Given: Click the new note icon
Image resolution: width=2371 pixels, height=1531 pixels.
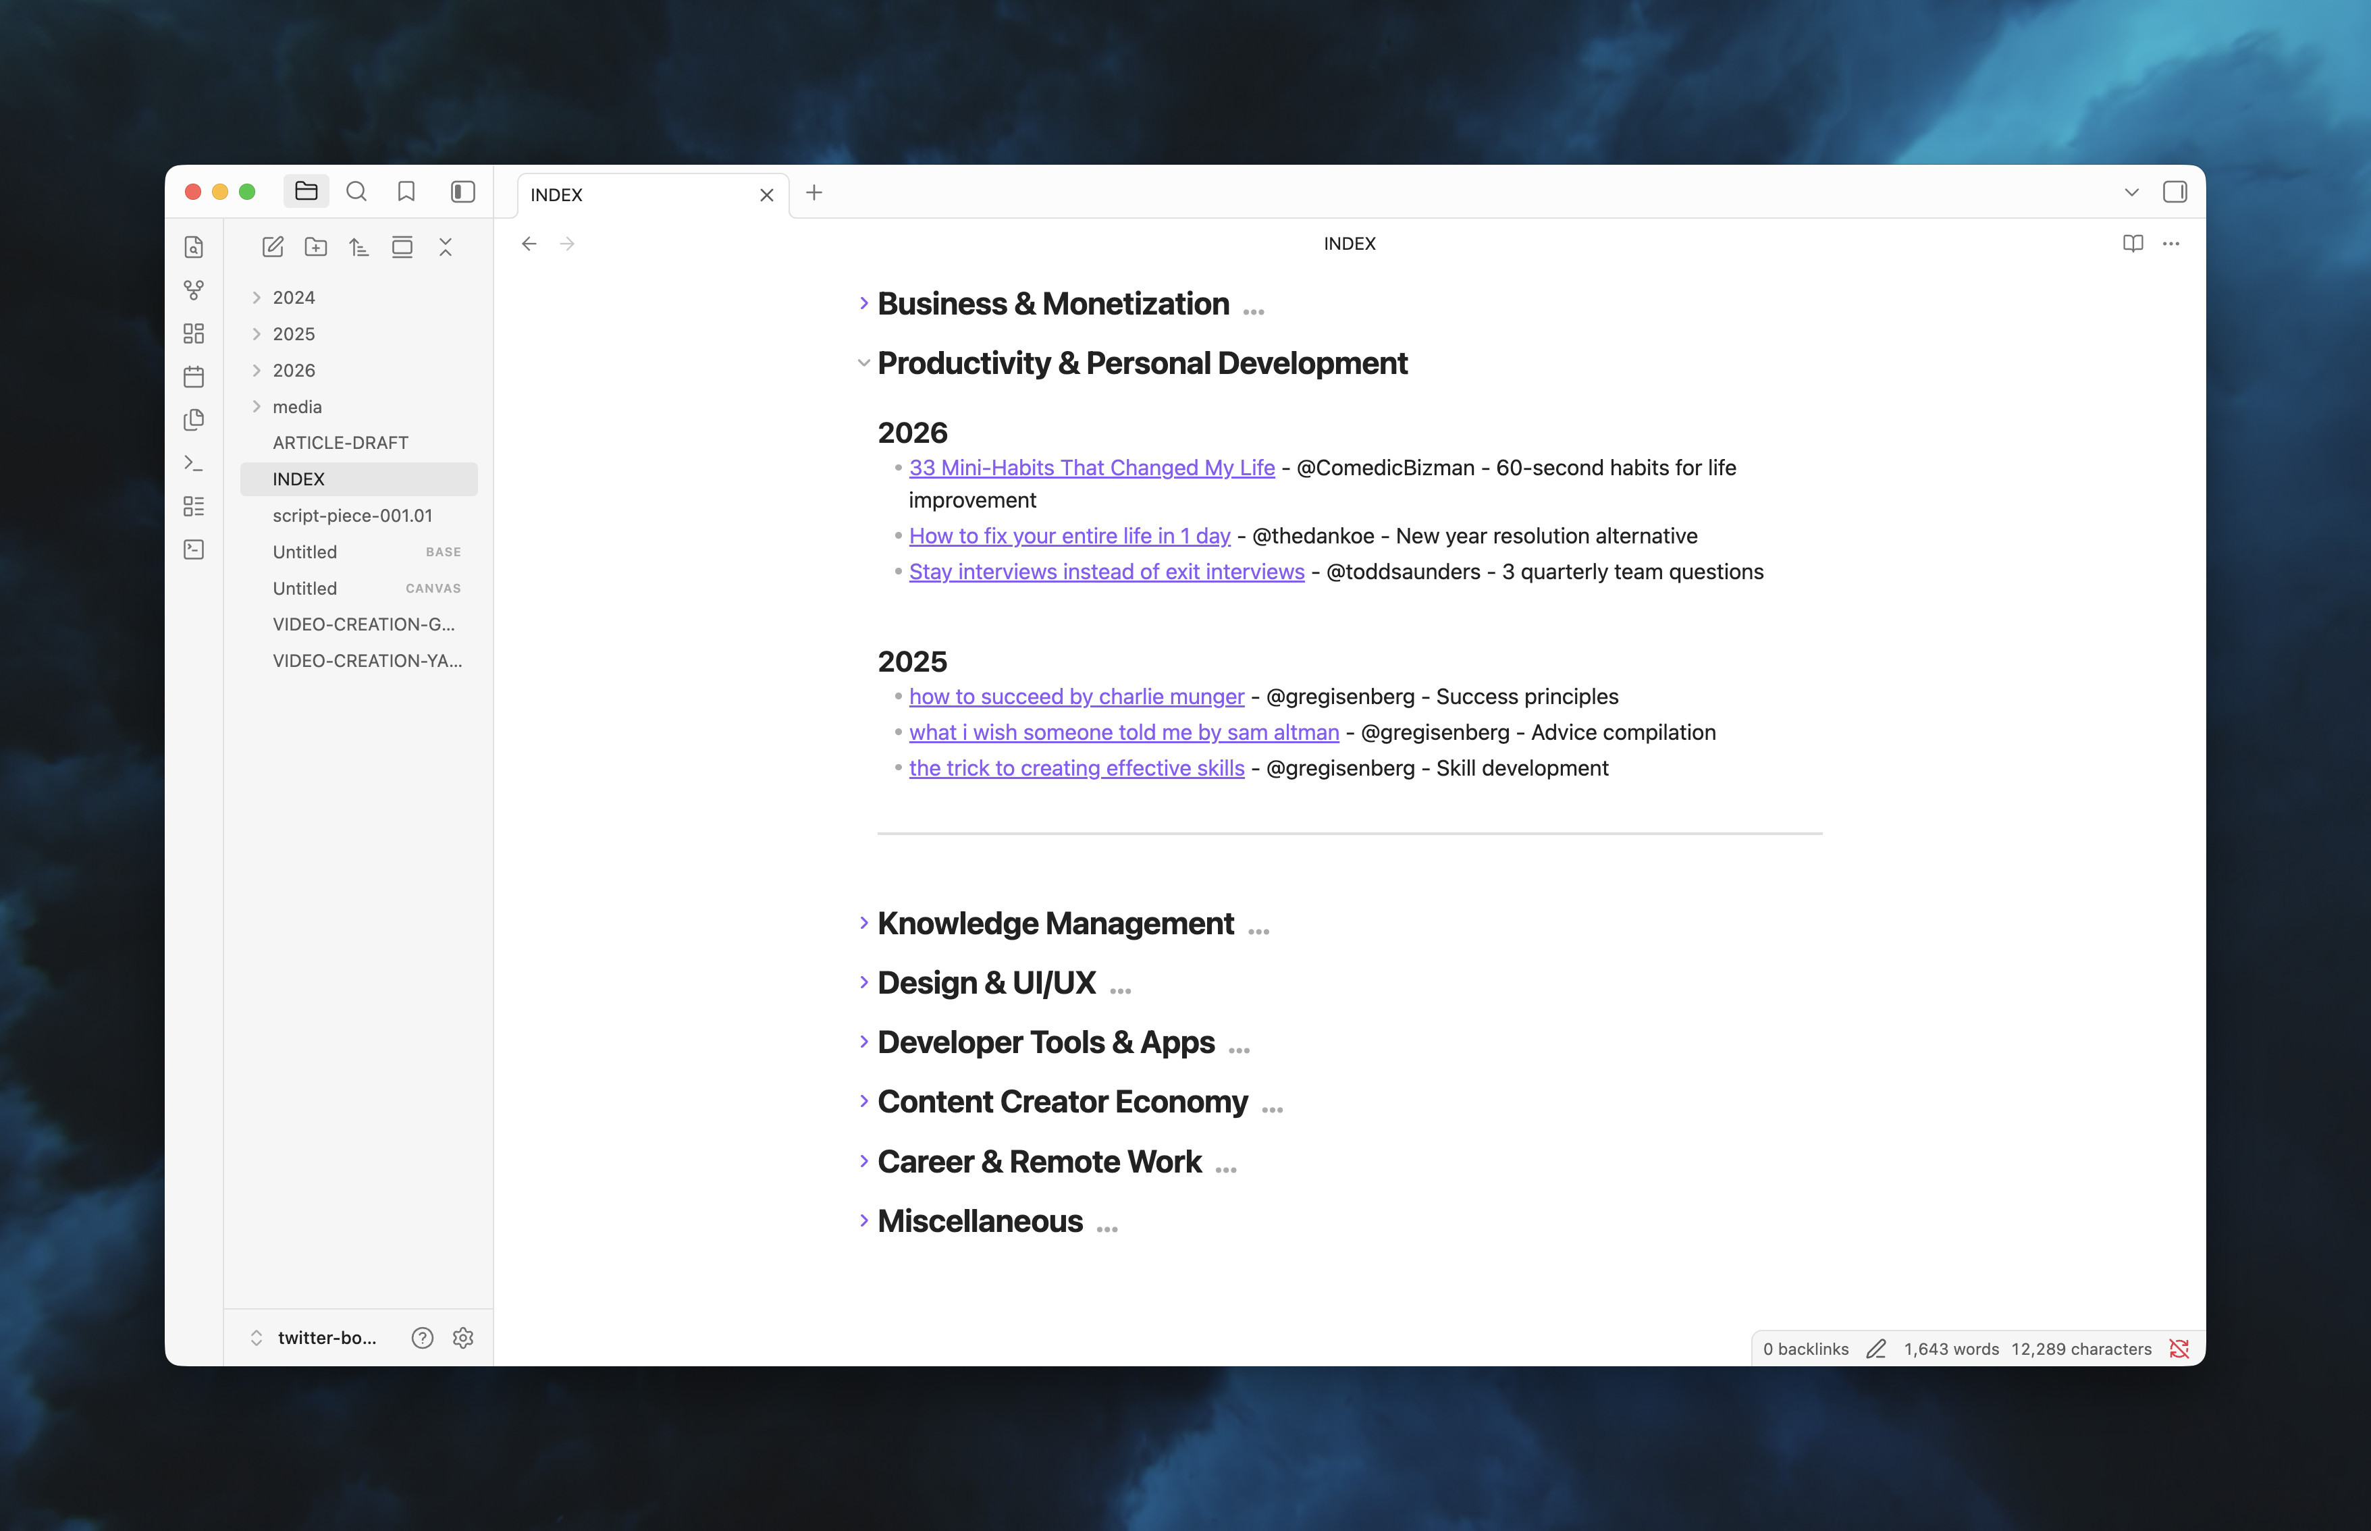Looking at the screenshot, I should (x=272, y=246).
